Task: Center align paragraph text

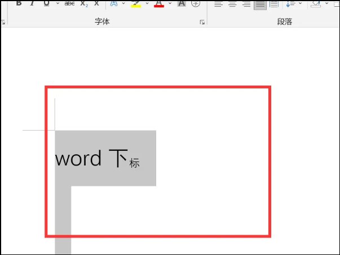Action: 232,4
